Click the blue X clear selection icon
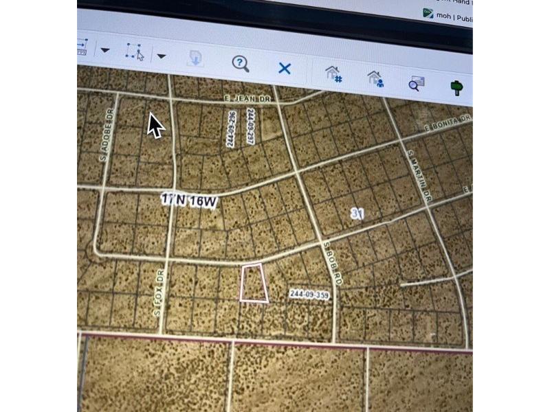 point(285,69)
